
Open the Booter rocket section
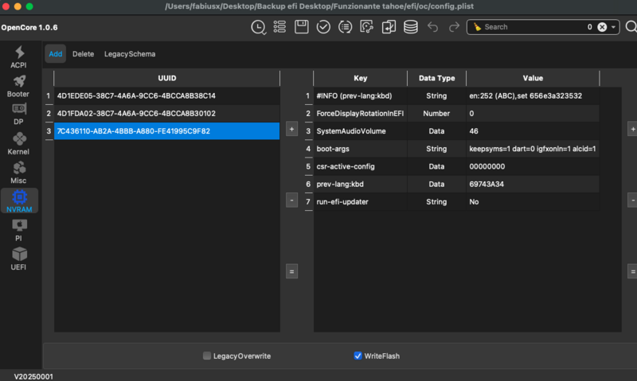19,86
